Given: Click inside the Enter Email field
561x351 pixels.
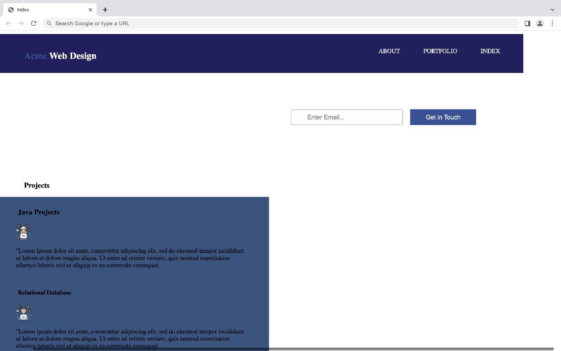Looking at the screenshot, I should point(346,117).
